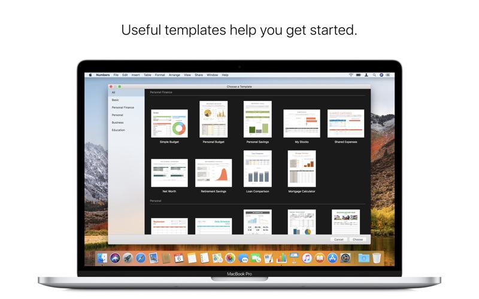Open the Insert menu
The image size is (479, 299).
pos(136,75)
